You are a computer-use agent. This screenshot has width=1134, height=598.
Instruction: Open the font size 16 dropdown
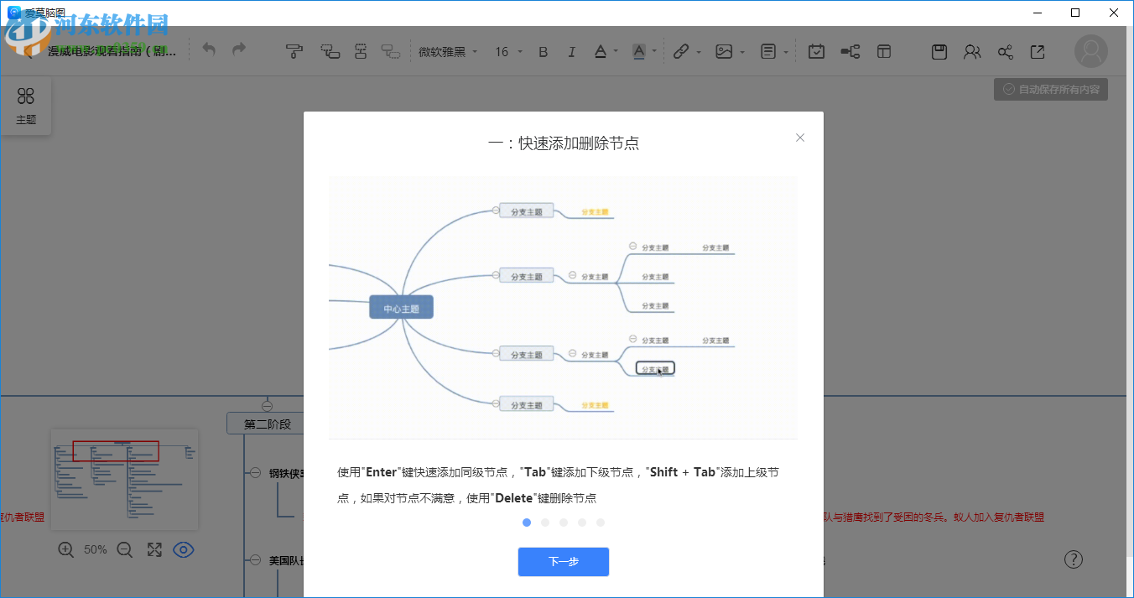(507, 51)
